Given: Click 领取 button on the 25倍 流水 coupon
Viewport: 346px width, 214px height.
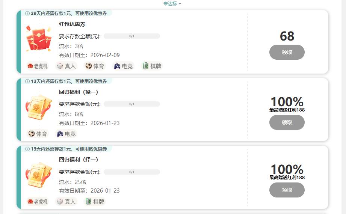Looking at the screenshot, I should 287,190.
